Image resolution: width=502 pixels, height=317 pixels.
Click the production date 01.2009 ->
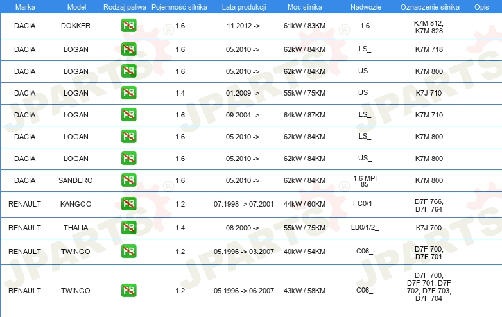point(243,93)
